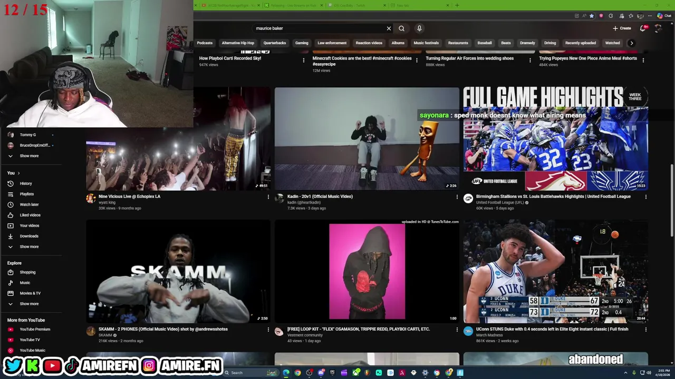The height and width of the screenshot is (379, 675).
Task: Select the Law enforcement chip
Action: point(332,43)
